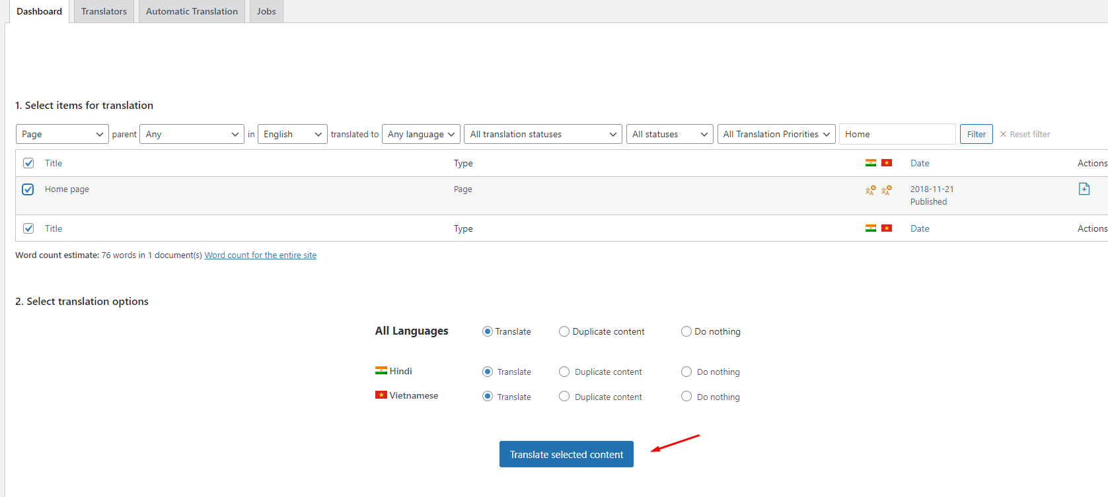
Task: Choose Do nothing for Hindi
Action: coord(686,372)
